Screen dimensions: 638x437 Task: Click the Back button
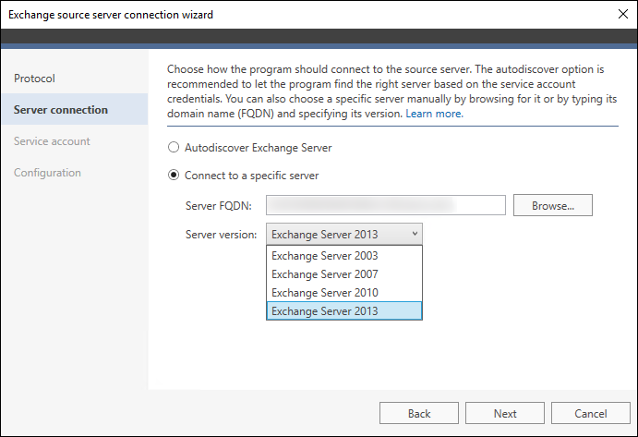pos(419,413)
